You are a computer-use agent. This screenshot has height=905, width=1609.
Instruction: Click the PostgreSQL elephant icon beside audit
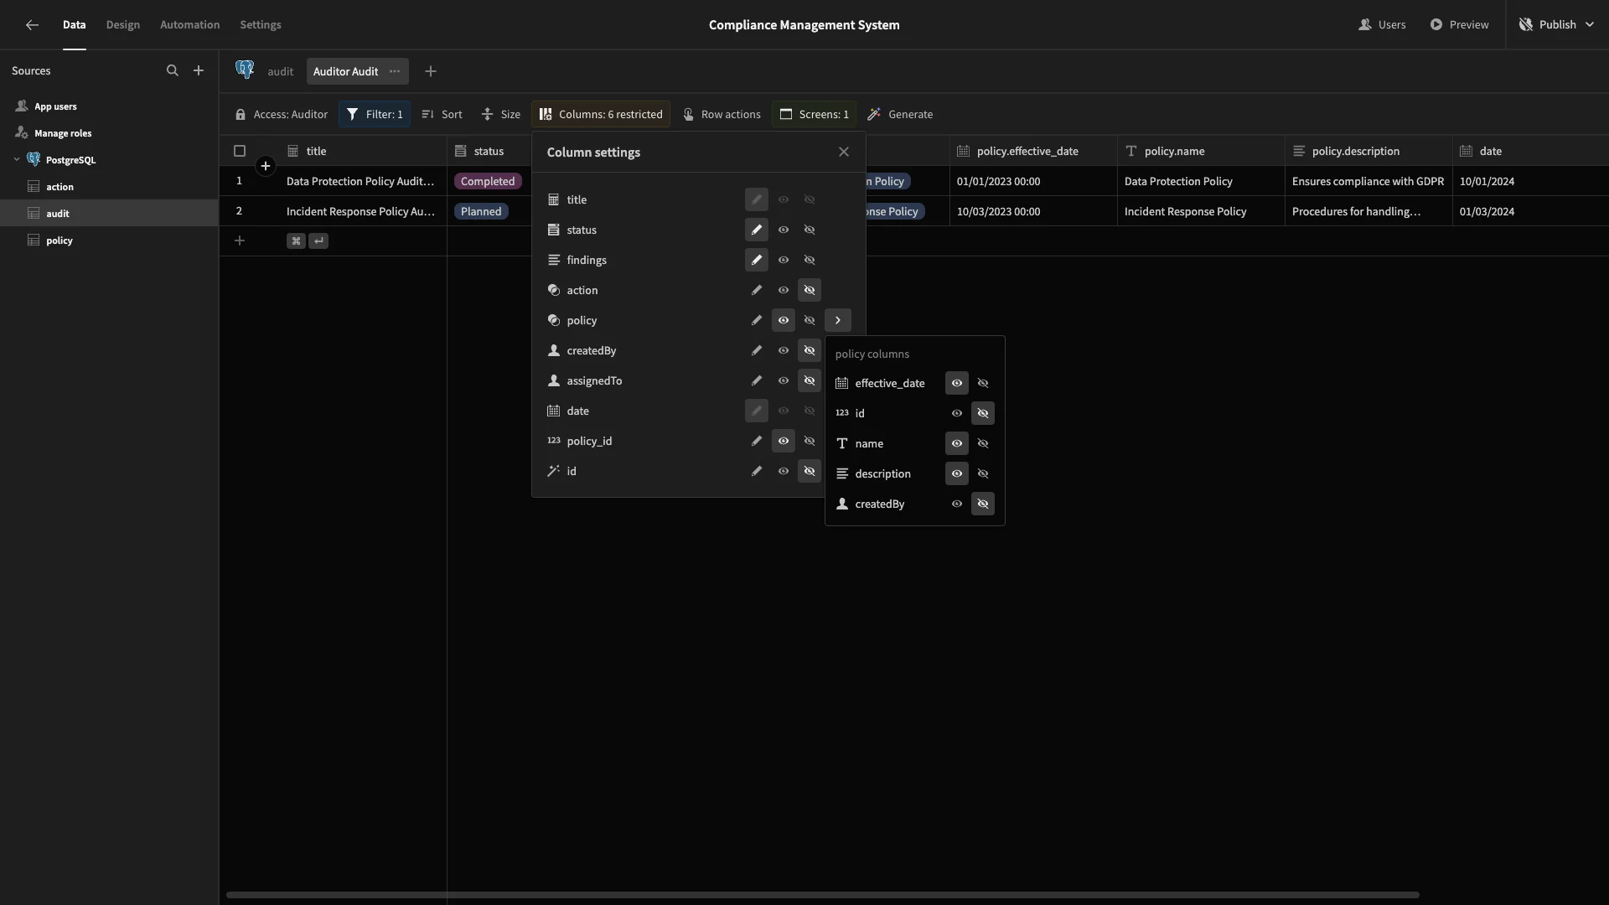245,70
